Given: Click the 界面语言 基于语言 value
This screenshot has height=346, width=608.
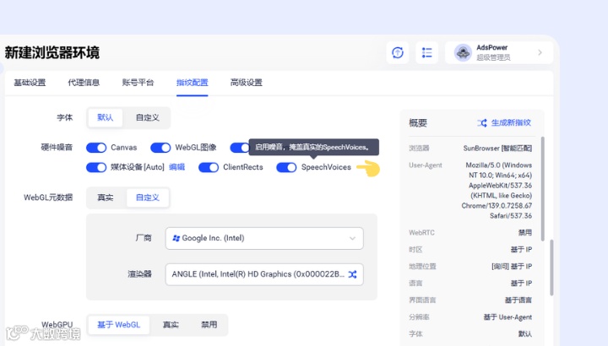Looking at the screenshot, I should (518, 300).
